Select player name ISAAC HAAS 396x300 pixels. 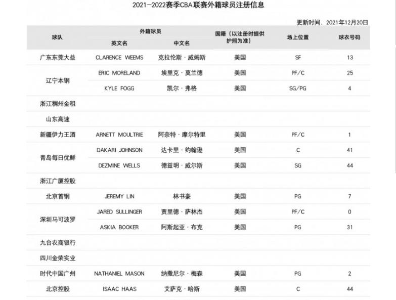tap(119, 289)
